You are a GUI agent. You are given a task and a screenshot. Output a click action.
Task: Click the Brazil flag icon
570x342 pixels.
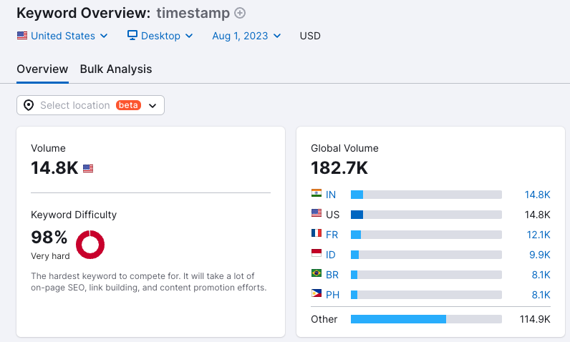coord(317,274)
